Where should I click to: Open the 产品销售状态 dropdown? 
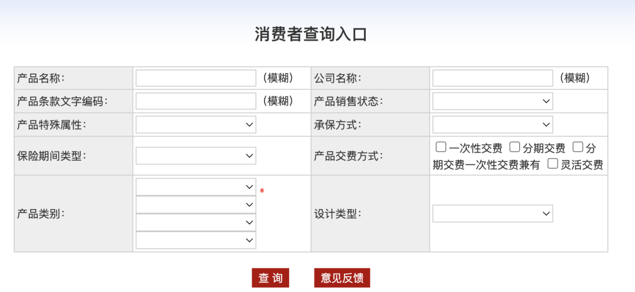click(493, 101)
